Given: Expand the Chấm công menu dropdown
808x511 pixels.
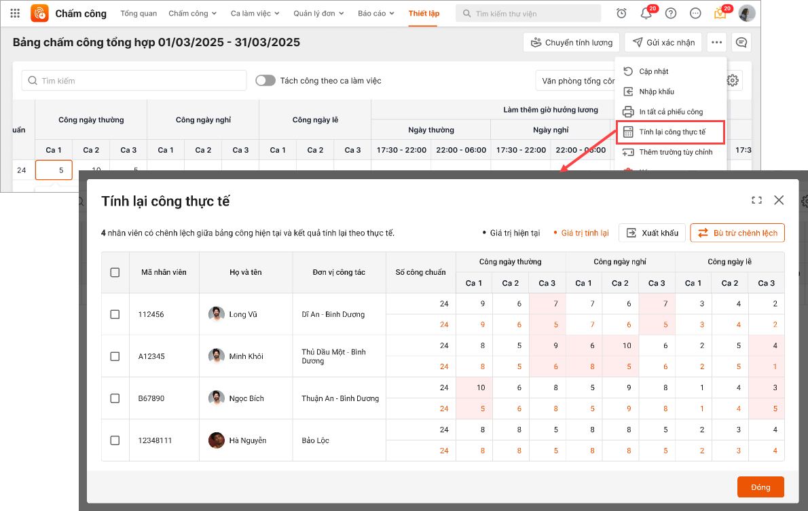Looking at the screenshot, I should (x=192, y=14).
